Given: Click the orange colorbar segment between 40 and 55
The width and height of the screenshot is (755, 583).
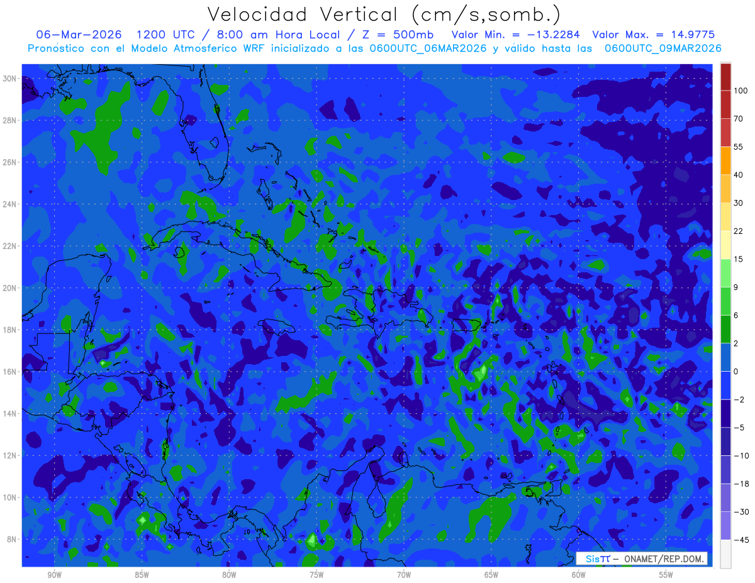Looking at the screenshot, I should coord(725,160).
